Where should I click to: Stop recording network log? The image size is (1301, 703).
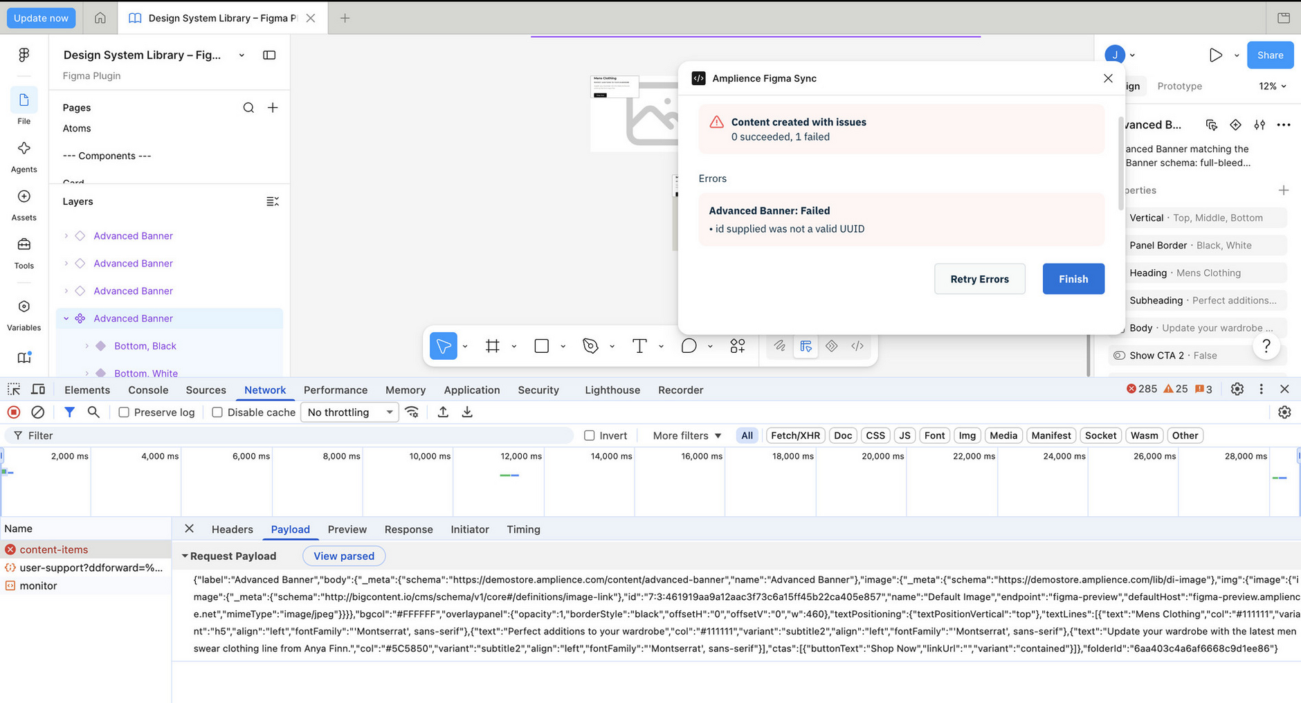point(14,412)
